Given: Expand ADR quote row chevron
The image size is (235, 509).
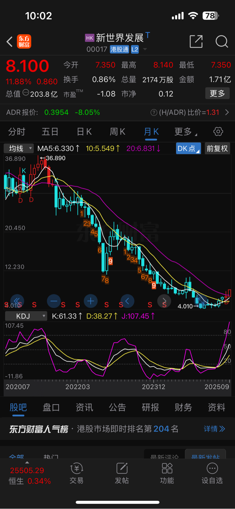Looking at the screenshot, I should coord(227,112).
